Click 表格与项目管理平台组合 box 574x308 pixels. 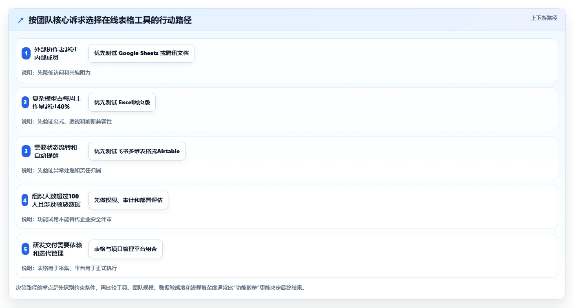[126, 249]
